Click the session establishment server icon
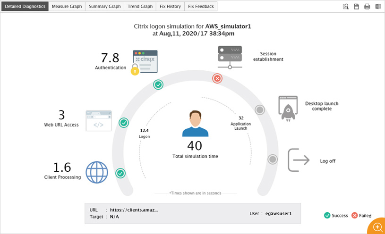The image size is (385, 234). [x=230, y=57]
